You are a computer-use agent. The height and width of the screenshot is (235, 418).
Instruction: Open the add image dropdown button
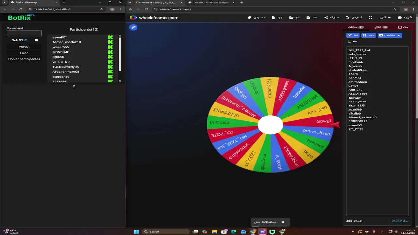coord(390,35)
